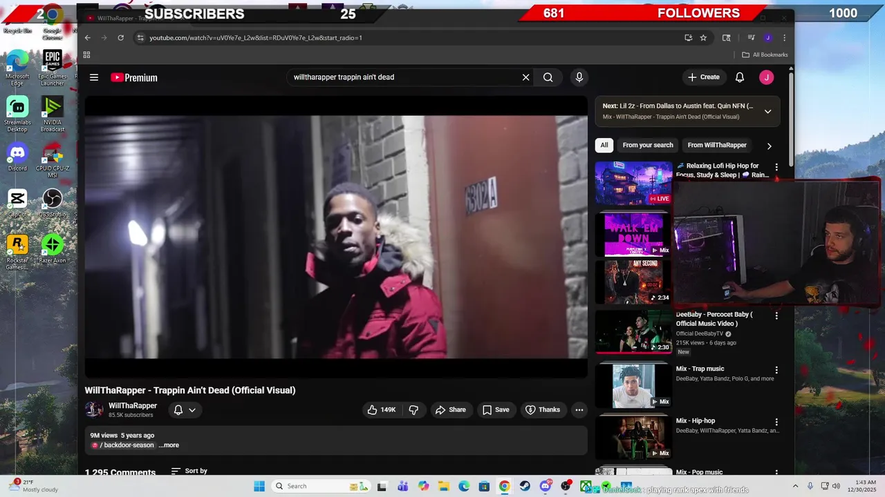Screen dimensions: 885x497
Task: Open Chrome three-dot menu
Action: tap(784, 38)
